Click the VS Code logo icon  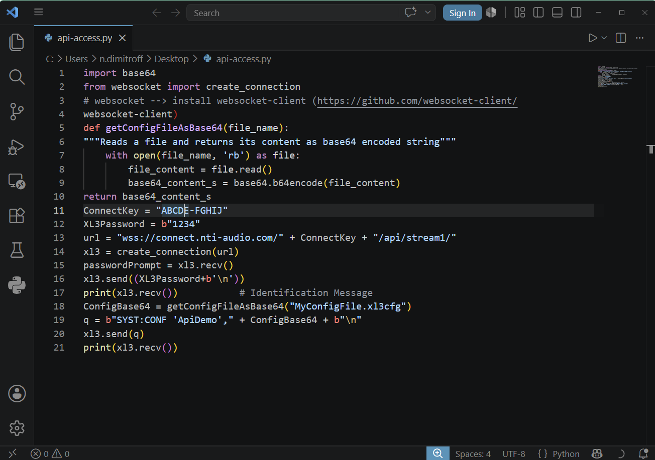point(12,13)
